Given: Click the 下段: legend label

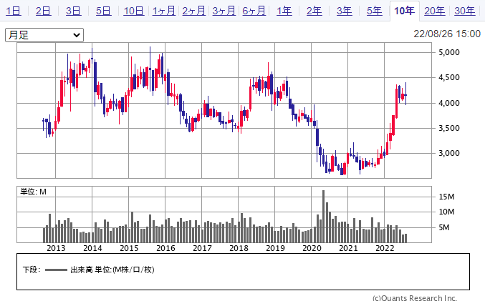Looking at the screenshot, I should click(x=32, y=270).
